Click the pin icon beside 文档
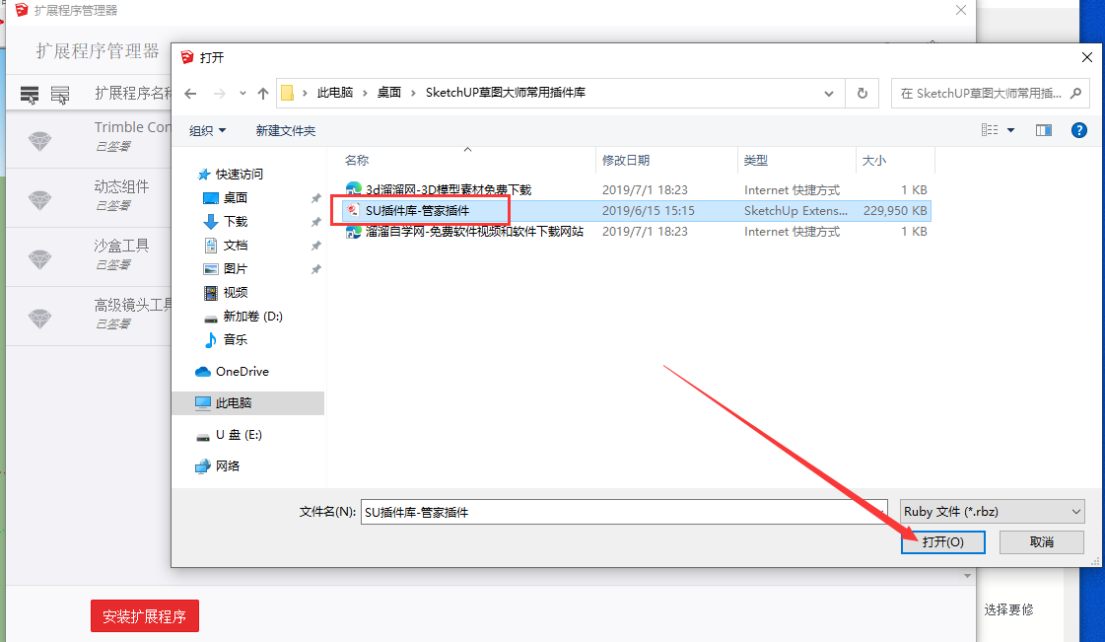The height and width of the screenshot is (642, 1105). [x=315, y=246]
